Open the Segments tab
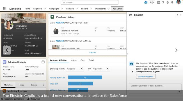The width and height of the screenshot is (183, 101). coord(38,9)
